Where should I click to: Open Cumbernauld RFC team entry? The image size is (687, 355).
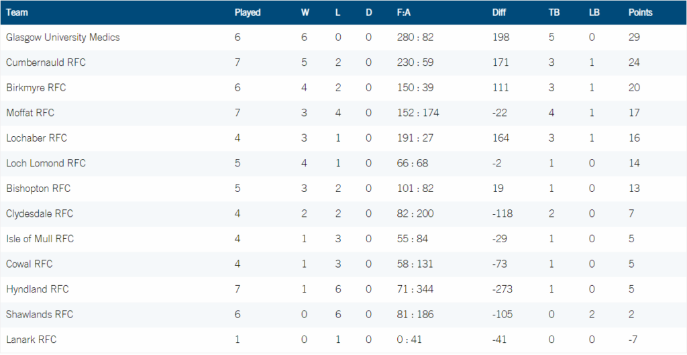click(x=46, y=62)
